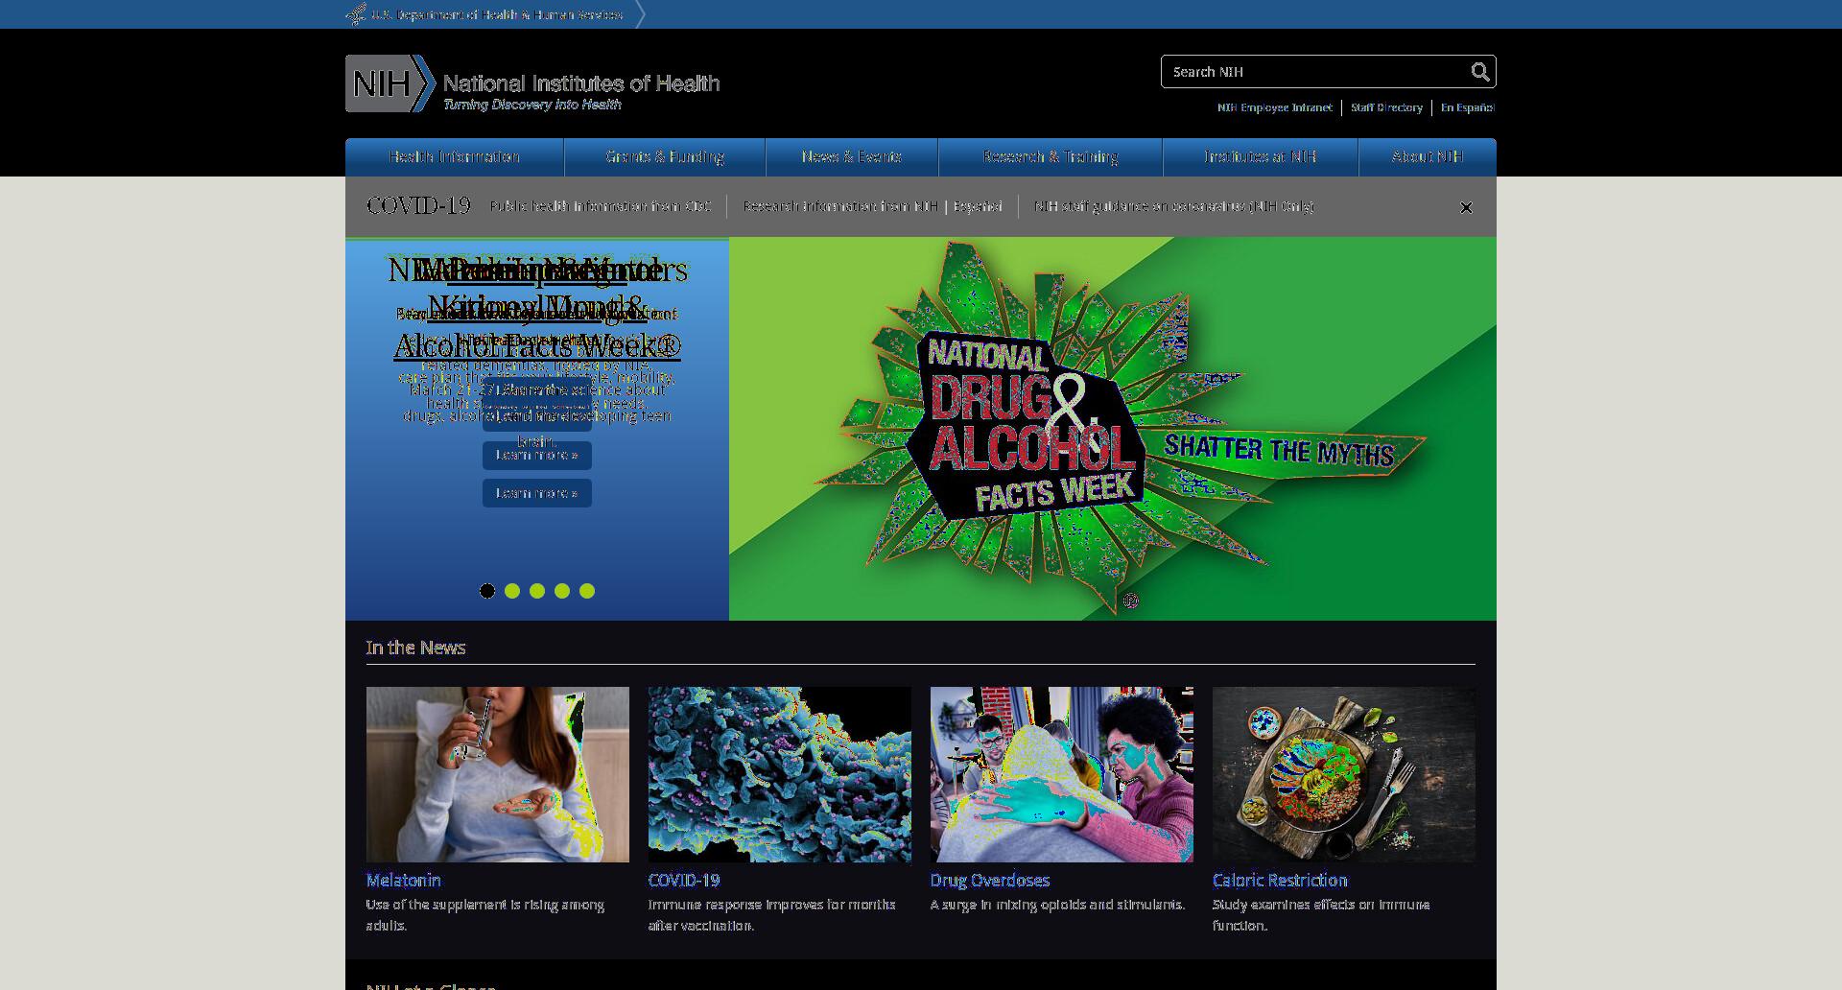1842x990 pixels.
Task: Open the Melatonin news thumbnail
Action: [498, 774]
